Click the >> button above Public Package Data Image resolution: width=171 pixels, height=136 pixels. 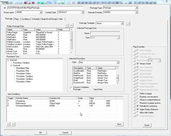tap(71, 25)
